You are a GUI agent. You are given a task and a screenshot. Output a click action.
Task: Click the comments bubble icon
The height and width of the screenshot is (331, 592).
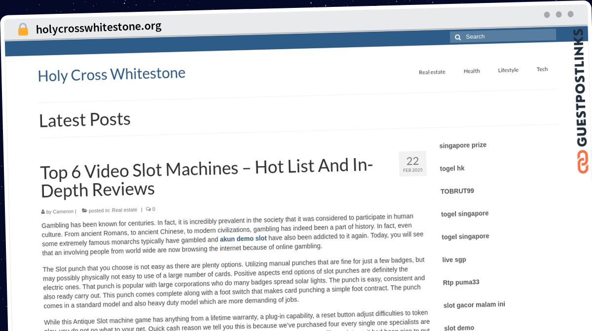[148, 209]
